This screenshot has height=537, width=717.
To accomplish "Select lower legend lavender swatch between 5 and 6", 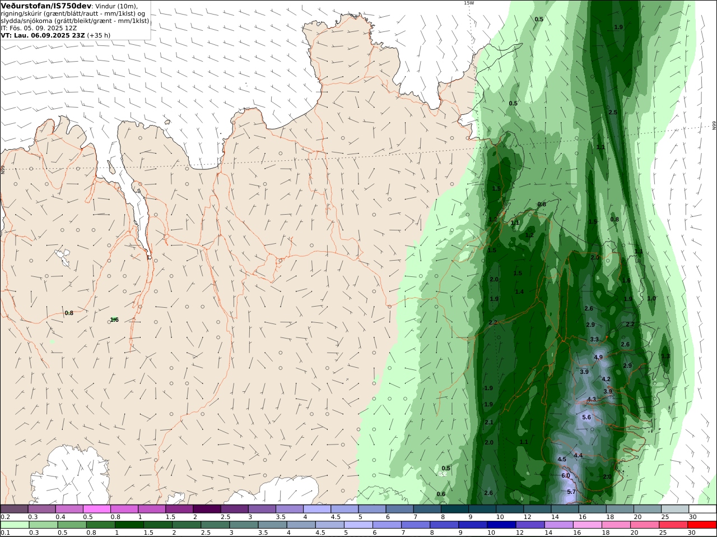I will tap(358, 525).
